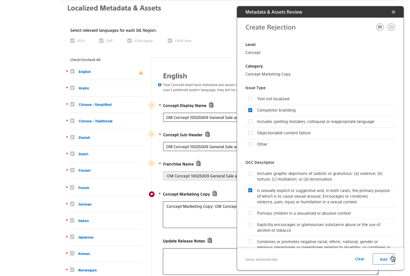Viewport: 410px width, 276px height.
Task: Select the English language link
Action: pyautogui.click(x=85, y=72)
